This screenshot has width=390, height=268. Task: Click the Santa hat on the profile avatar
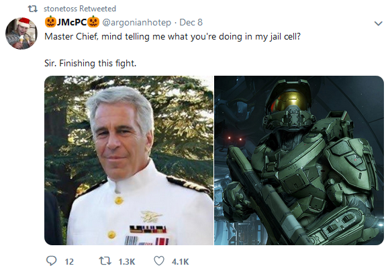coord(24,22)
